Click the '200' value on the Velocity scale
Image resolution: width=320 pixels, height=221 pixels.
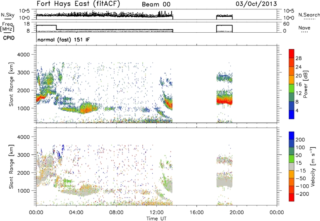coord(300,140)
